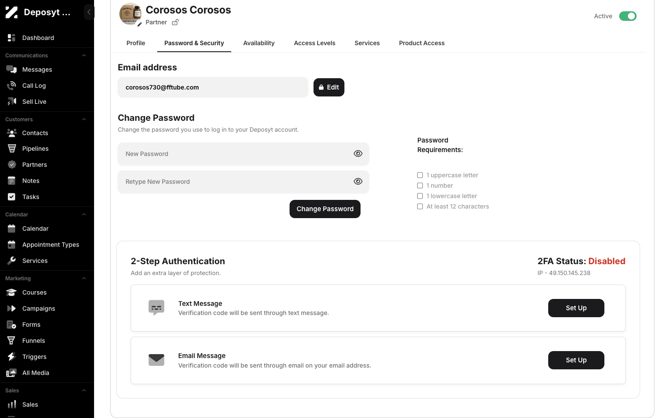Check the 1 number requirement box

pos(420,186)
